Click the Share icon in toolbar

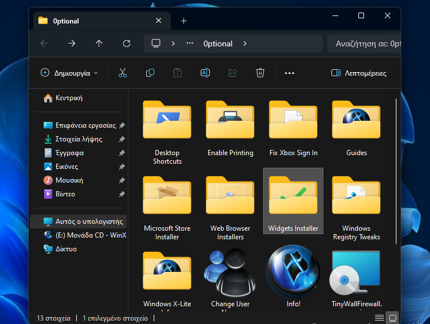[x=233, y=73]
